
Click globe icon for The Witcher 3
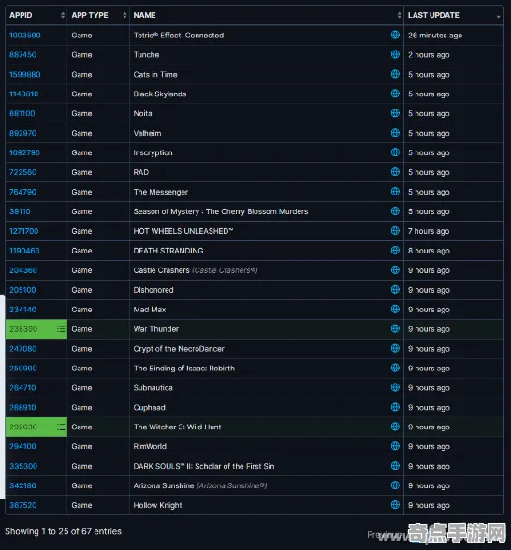click(395, 427)
